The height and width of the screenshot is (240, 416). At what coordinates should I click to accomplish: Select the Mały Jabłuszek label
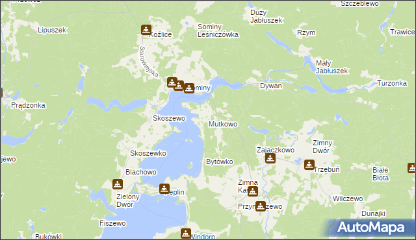tap(331, 67)
